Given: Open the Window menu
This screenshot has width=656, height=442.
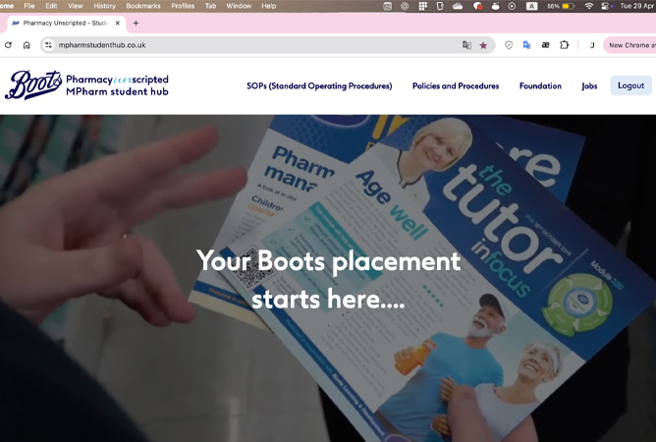Looking at the screenshot, I should pyautogui.click(x=239, y=6).
